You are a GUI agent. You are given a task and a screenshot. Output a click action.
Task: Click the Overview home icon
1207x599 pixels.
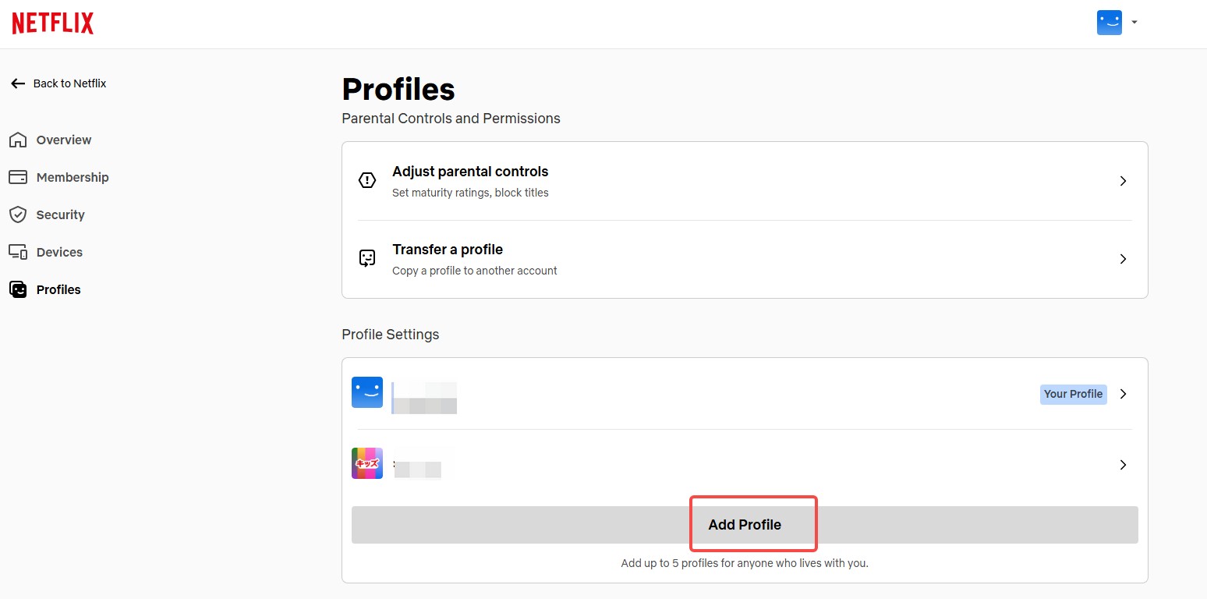pyautogui.click(x=18, y=140)
